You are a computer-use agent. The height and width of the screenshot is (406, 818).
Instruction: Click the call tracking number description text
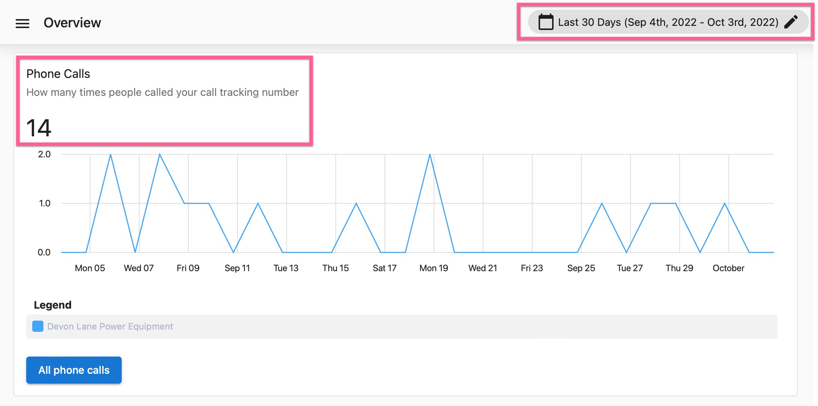(163, 92)
